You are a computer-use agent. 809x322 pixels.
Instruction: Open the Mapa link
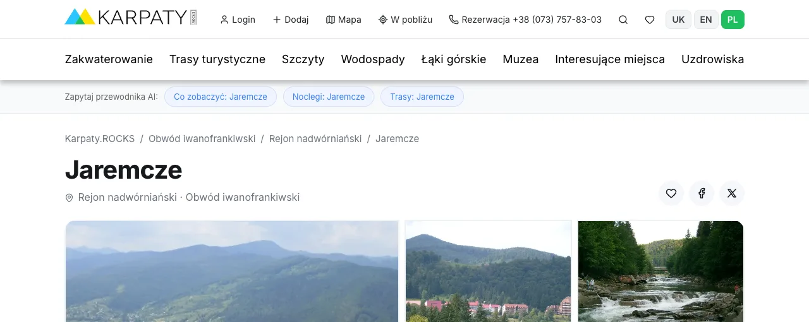pos(344,20)
